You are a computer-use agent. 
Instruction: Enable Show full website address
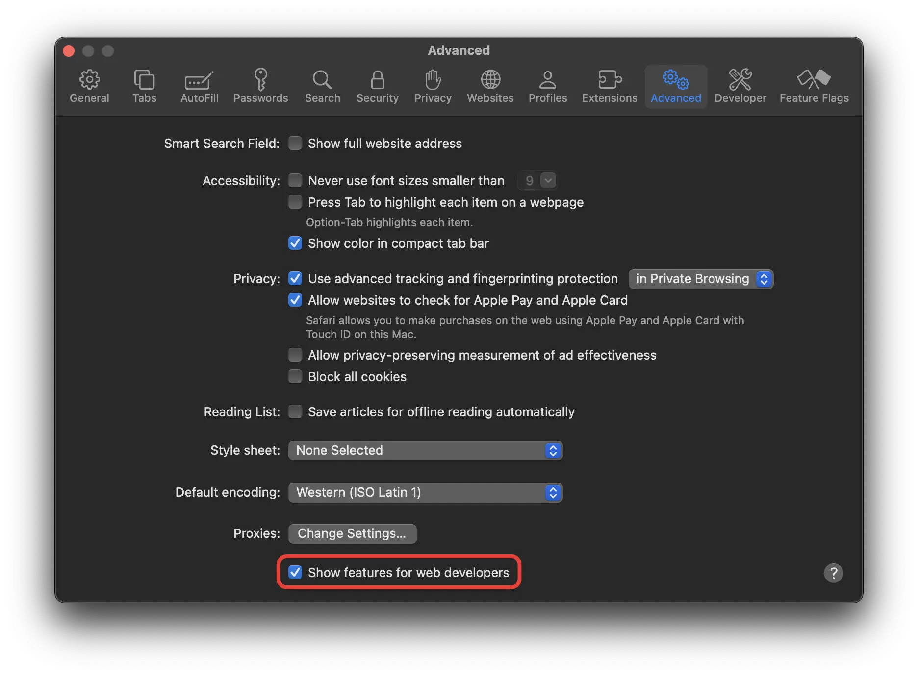pyautogui.click(x=295, y=144)
